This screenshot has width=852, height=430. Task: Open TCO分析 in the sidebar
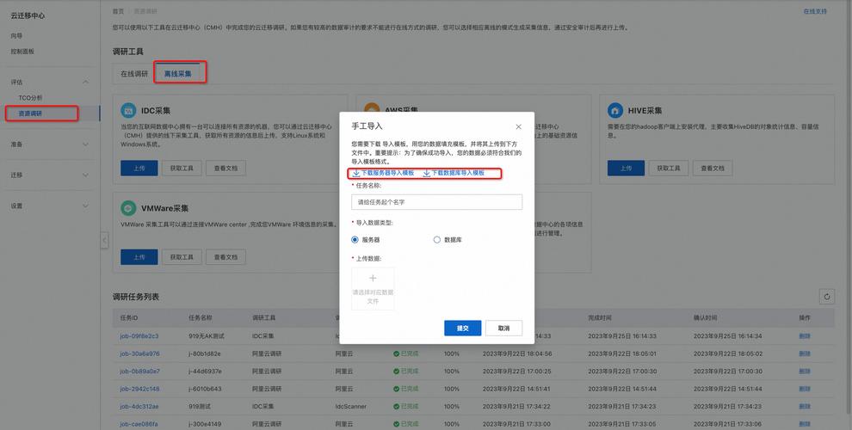30,98
